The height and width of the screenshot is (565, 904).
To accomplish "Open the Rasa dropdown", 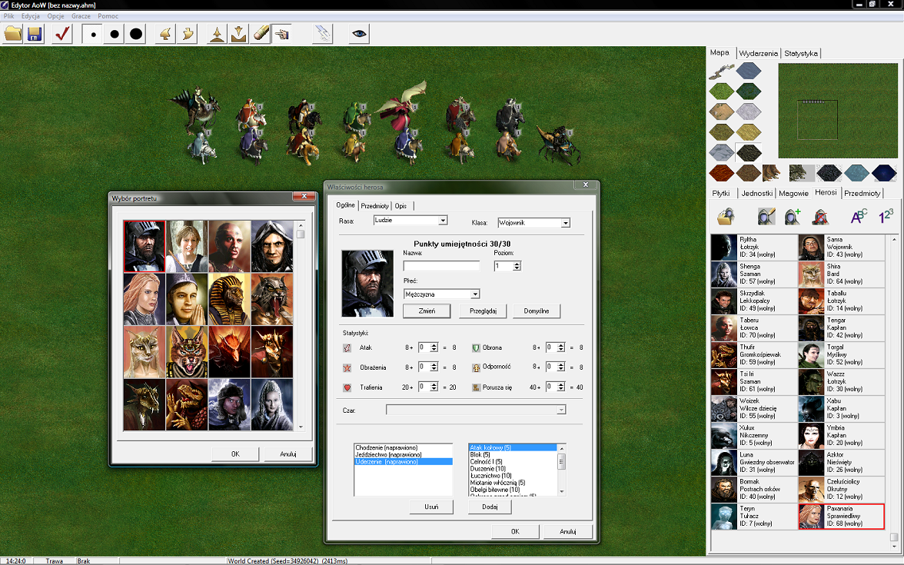I will pyautogui.click(x=442, y=220).
